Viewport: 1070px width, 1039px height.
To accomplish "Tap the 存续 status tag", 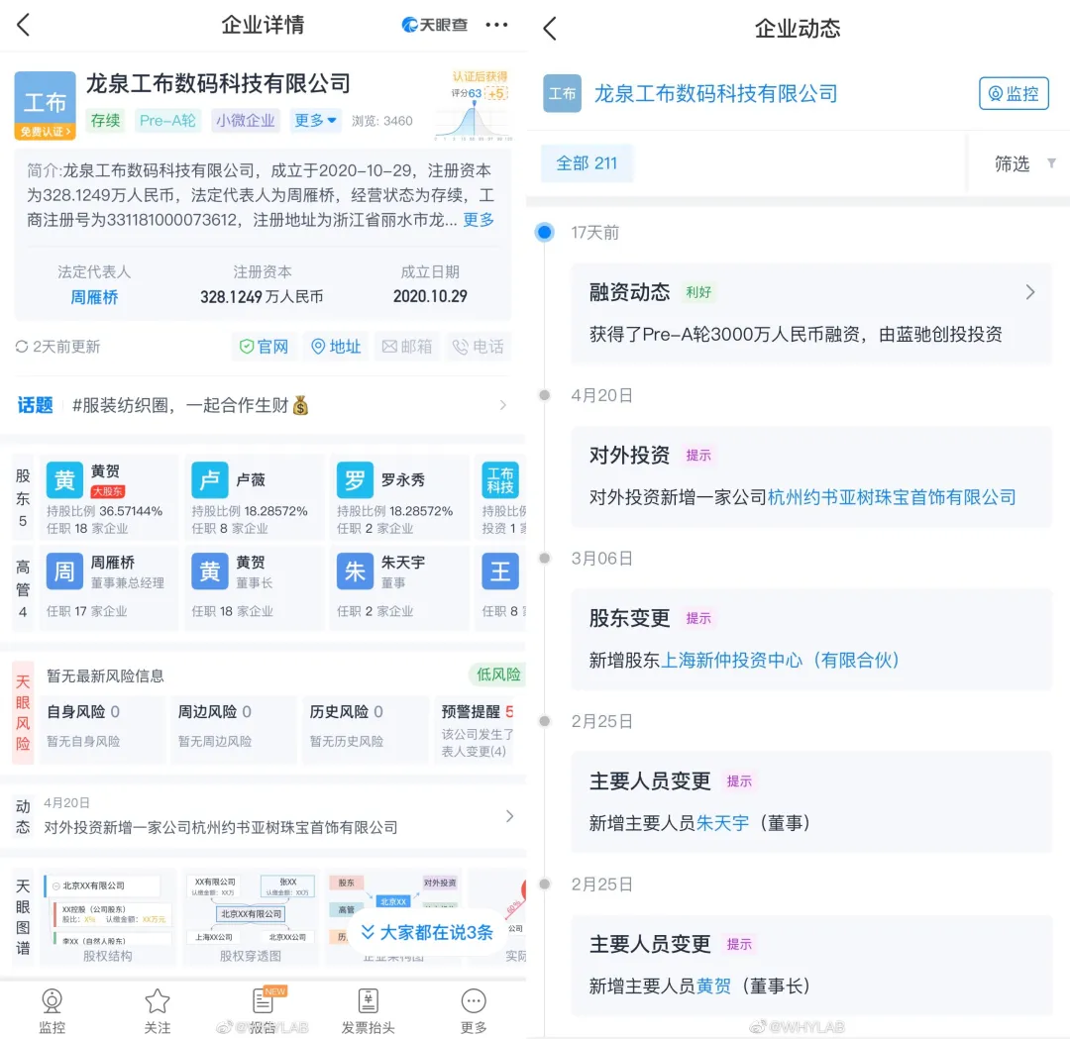I will tap(105, 121).
